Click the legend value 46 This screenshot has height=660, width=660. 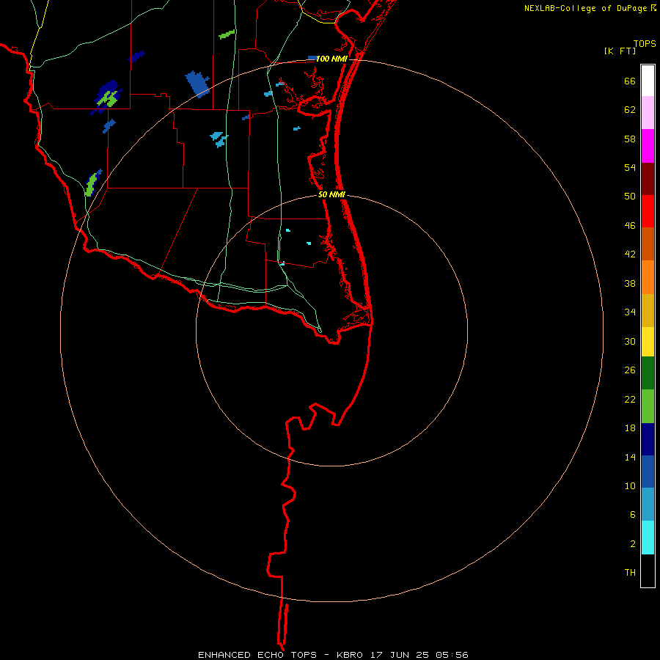630,225
